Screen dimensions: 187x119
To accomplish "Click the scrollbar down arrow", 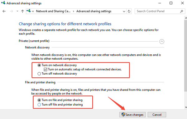I will [186, 107].
